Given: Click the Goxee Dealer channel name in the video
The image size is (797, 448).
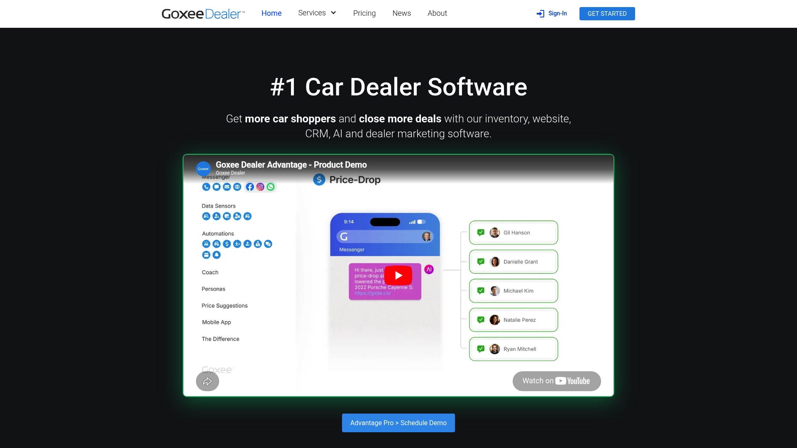Looking at the screenshot, I should click(230, 173).
